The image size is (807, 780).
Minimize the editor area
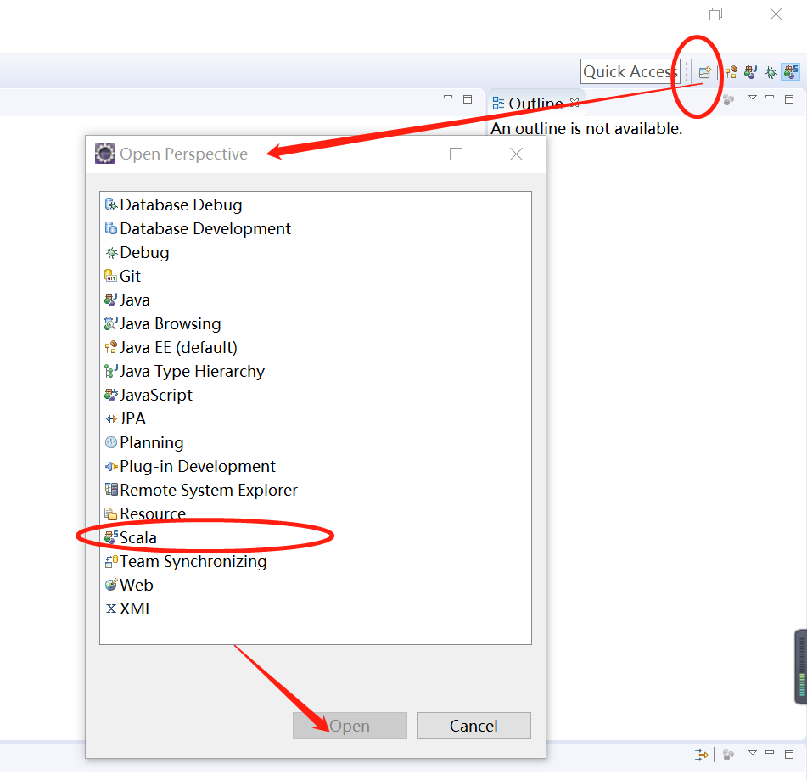[x=448, y=97]
